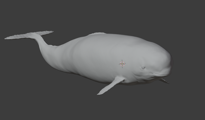Click empty viewport space above the whale
Screen dimensions: 205x120
pos(102,15)
